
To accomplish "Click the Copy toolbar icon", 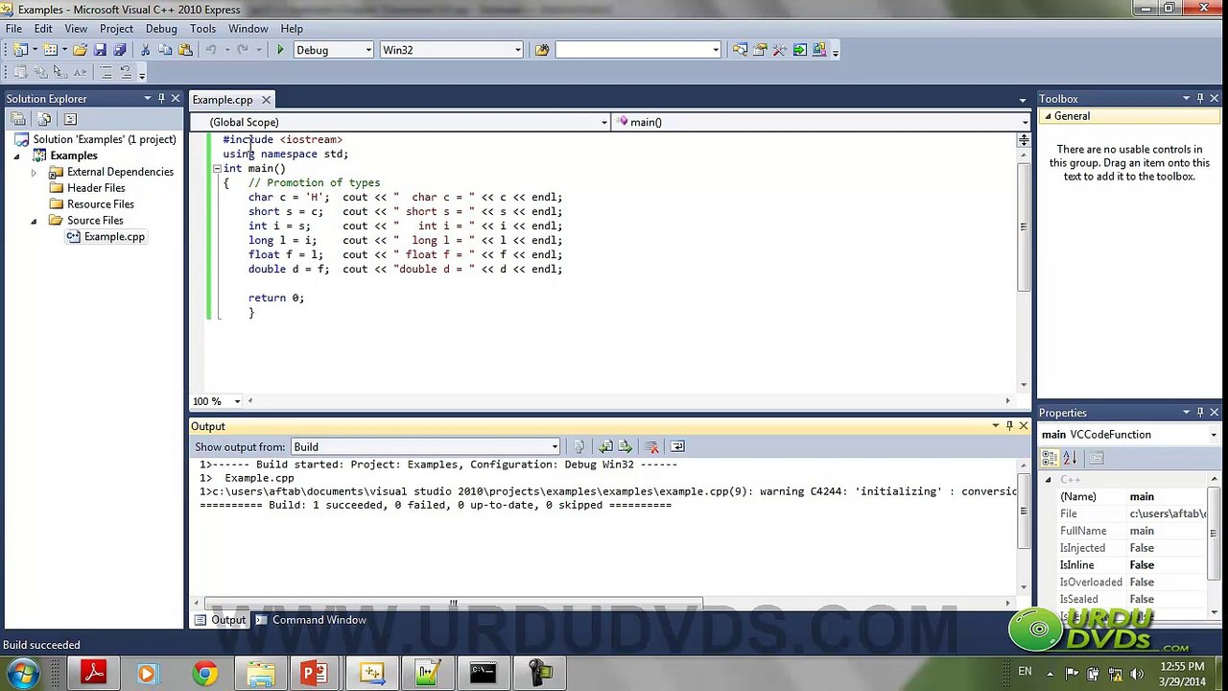I will [165, 50].
